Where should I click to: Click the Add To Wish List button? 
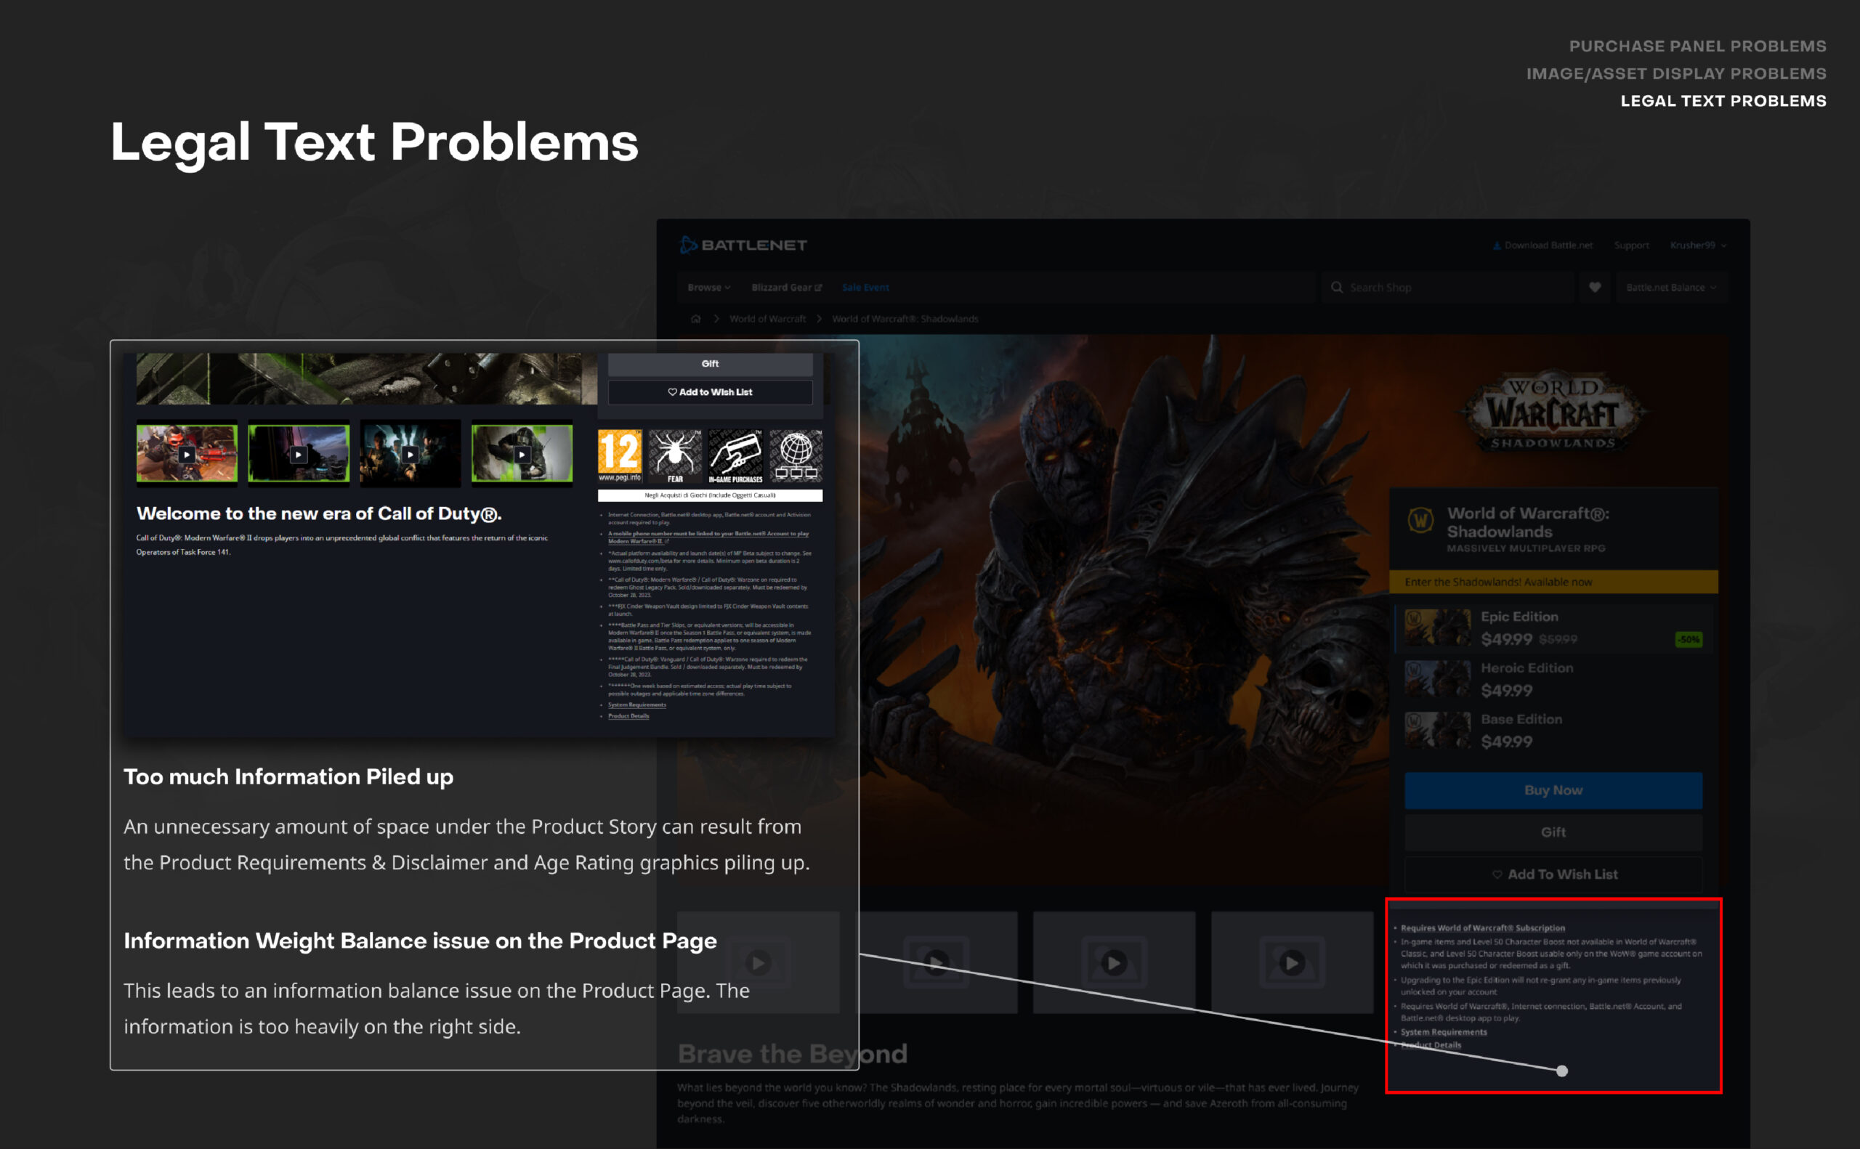tap(1553, 874)
